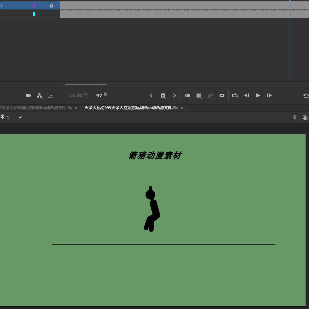The width and height of the screenshot is (309, 309).
Task: Close the 火柴人运动099 .fla tab
Action: click(182, 108)
